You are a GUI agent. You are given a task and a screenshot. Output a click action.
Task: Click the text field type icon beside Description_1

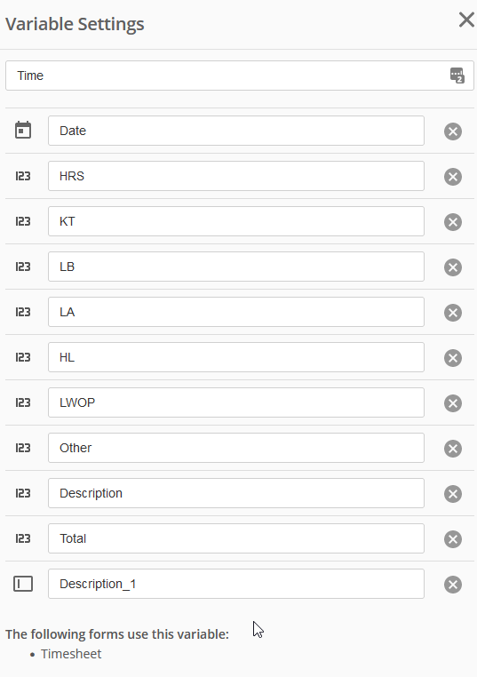tap(23, 584)
